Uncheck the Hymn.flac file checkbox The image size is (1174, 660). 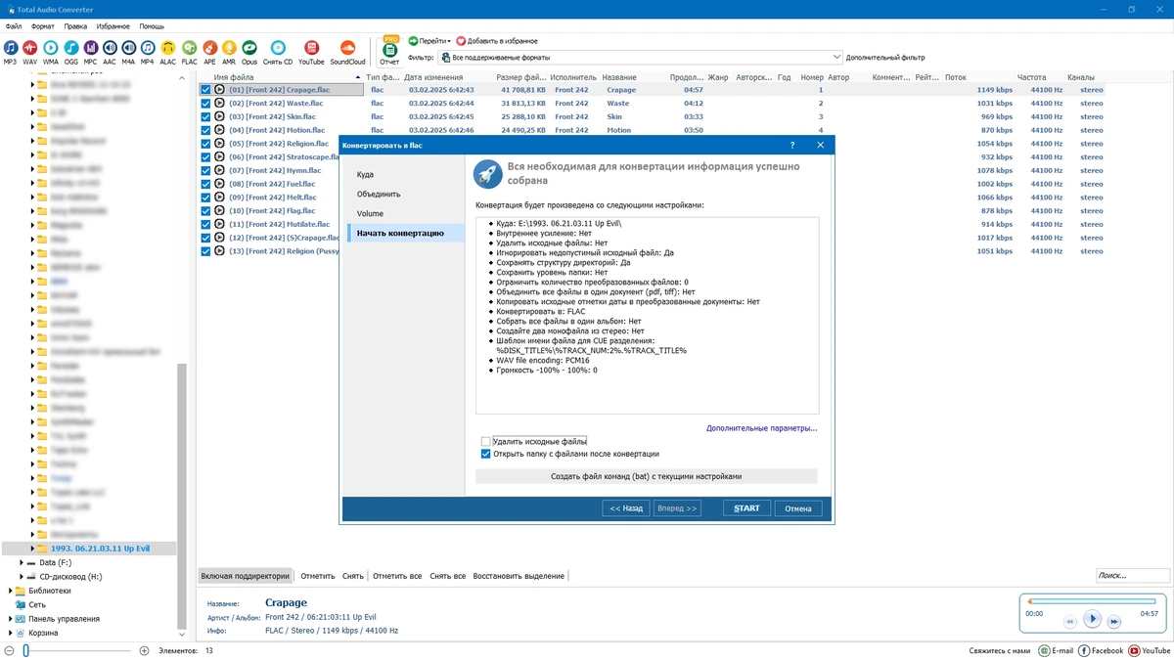pyautogui.click(x=205, y=170)
